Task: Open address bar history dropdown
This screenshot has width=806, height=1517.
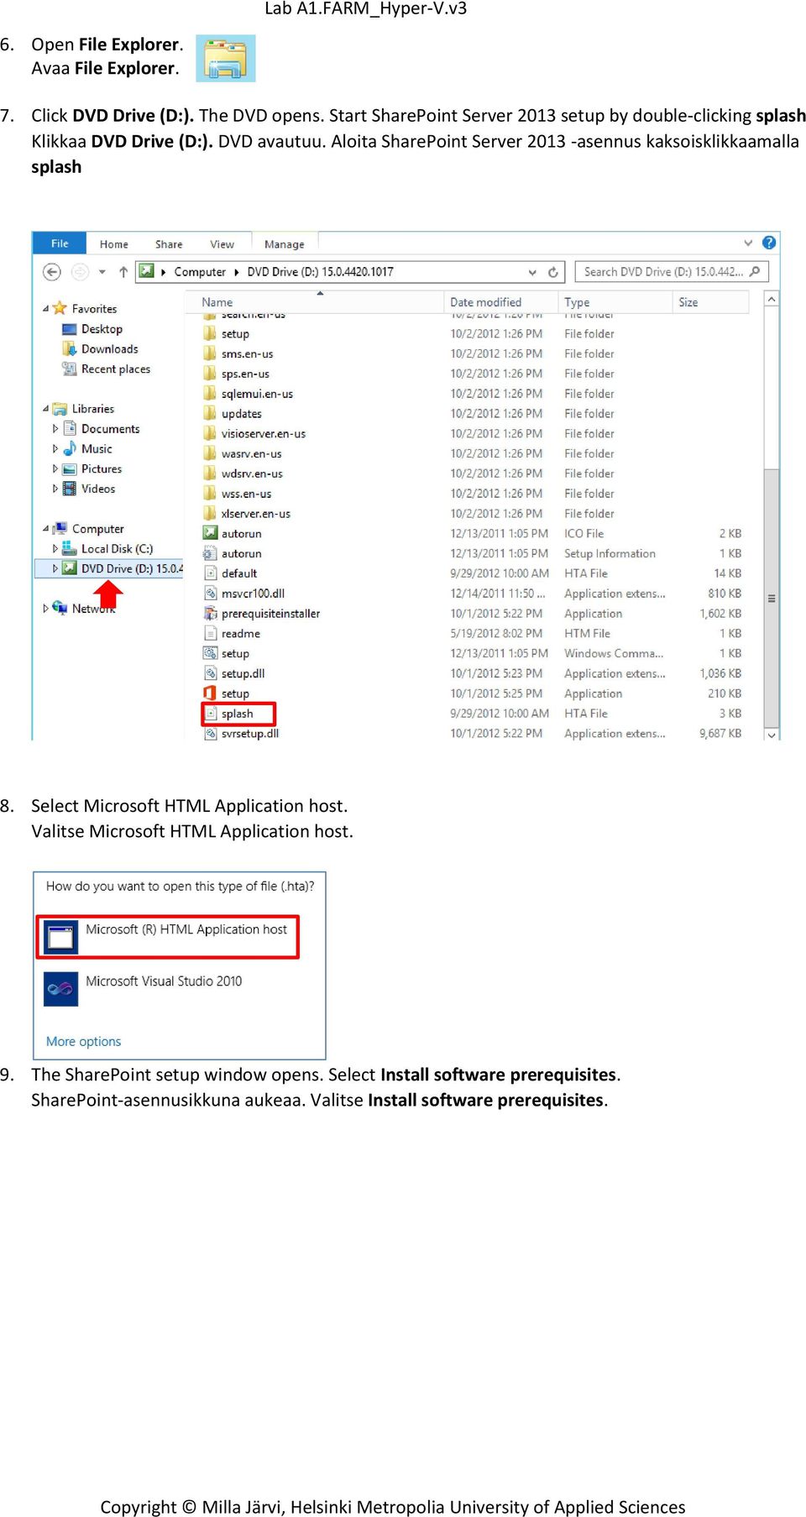Action: pos(532,272)
